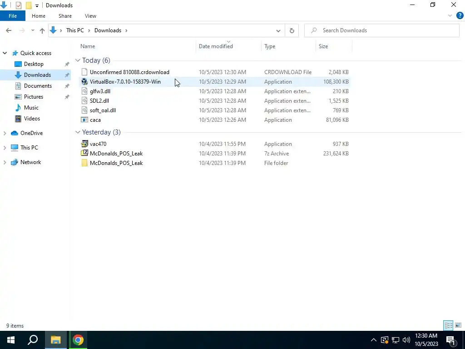The height and width of the screenshot is (349, 465).
Task: Select the caca application icon
Action: (84, 120)
